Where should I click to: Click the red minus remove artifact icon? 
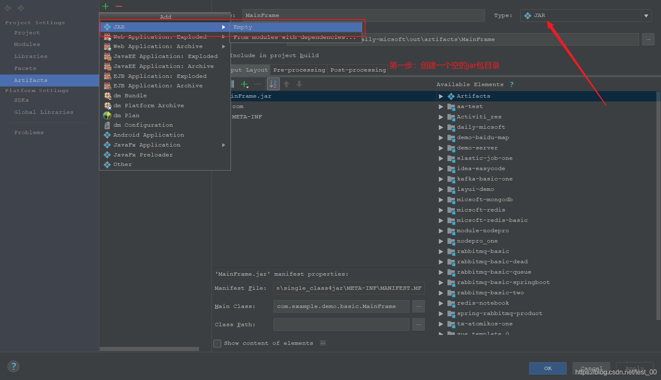click(x=119, y=6)
